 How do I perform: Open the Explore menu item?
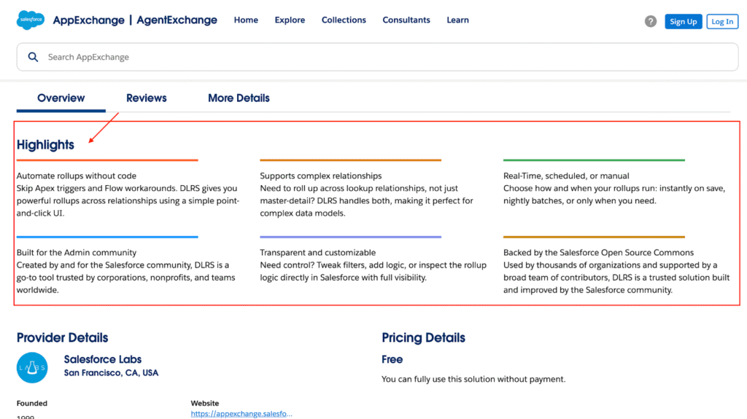click(x=290, y=20)
